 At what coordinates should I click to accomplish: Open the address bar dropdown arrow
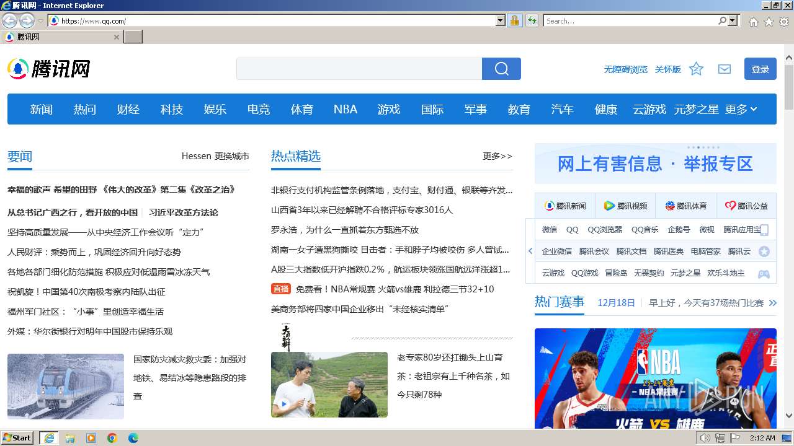(x=501, y=20)
